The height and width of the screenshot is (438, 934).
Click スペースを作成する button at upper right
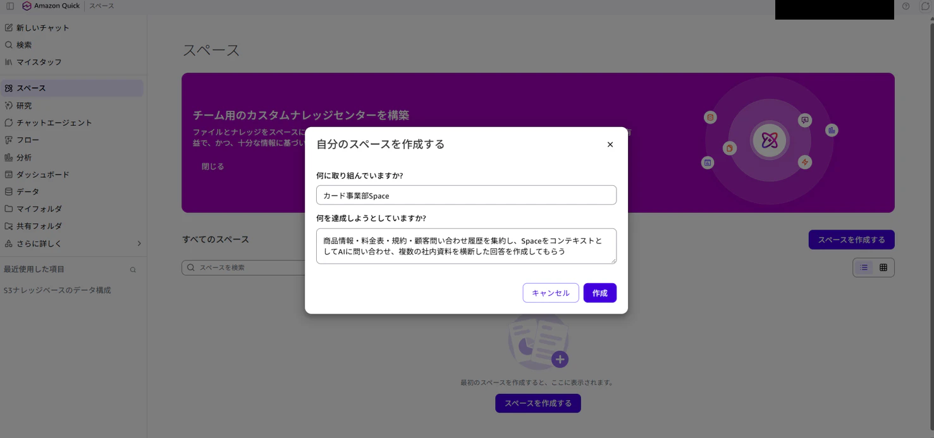[x=851, y=240]
